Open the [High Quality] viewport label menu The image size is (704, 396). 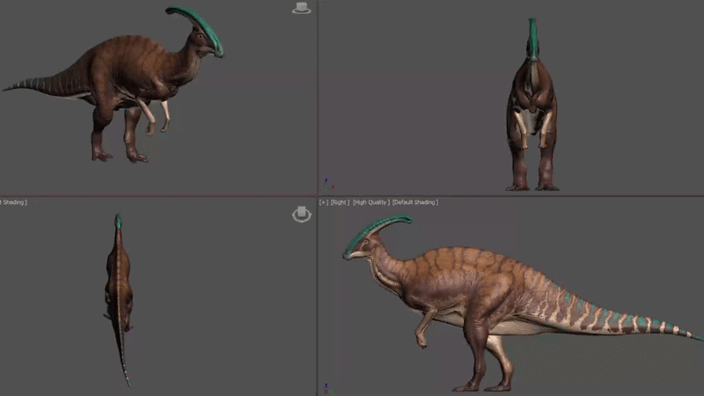(x=370, y=202)
